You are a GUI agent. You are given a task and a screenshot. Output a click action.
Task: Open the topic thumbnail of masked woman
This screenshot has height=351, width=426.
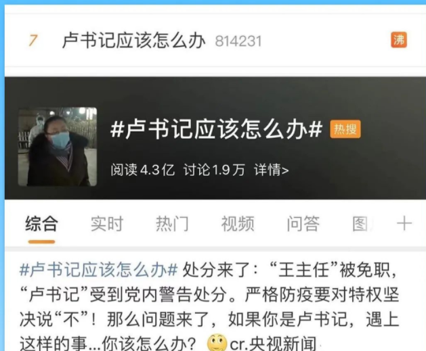[58, 147]
